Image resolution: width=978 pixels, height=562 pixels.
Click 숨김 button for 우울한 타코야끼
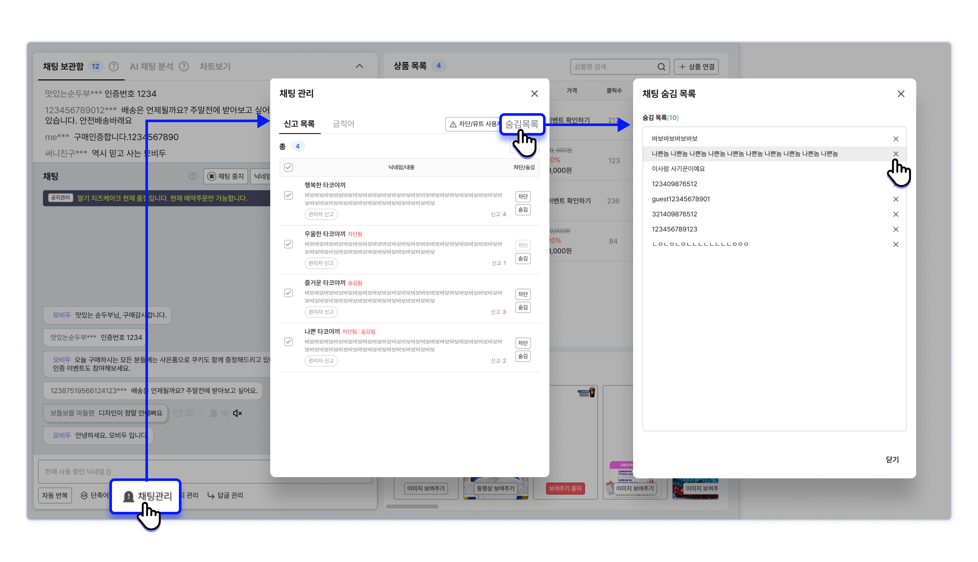[522, 258]
